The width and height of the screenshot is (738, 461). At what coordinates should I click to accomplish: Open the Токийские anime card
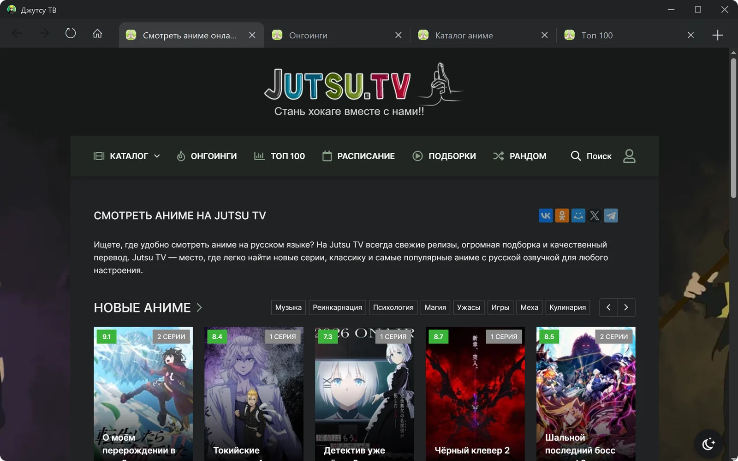(254, 394)
